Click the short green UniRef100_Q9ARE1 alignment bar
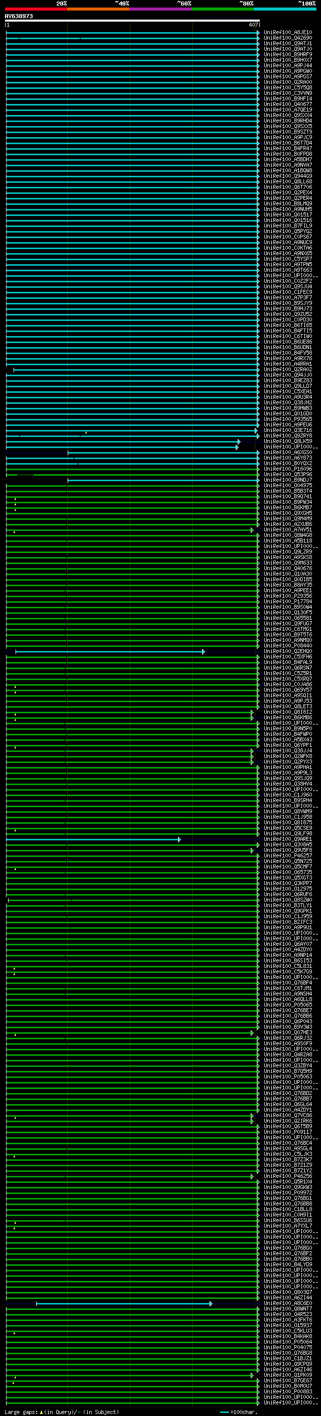Screen dimensions: 321x1416 point(93,839)
